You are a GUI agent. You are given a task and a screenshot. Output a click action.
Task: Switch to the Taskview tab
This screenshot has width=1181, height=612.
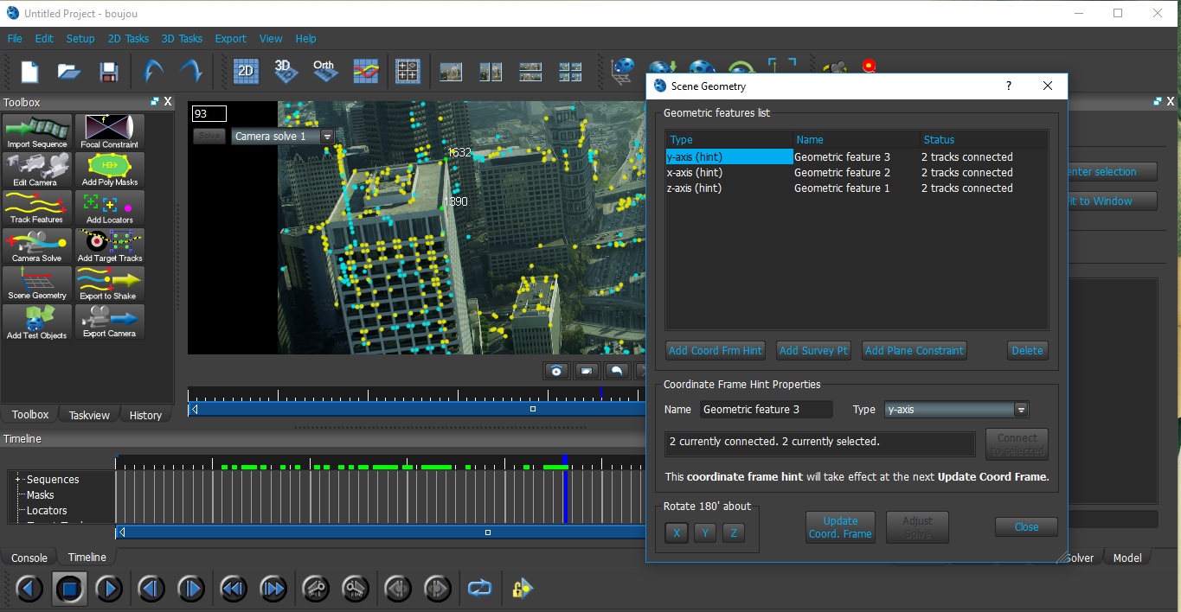(x=89, y=416)
